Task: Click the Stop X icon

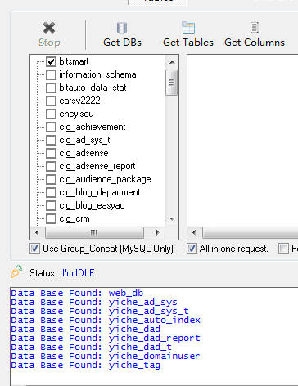Action: click(x=49, y=28)
